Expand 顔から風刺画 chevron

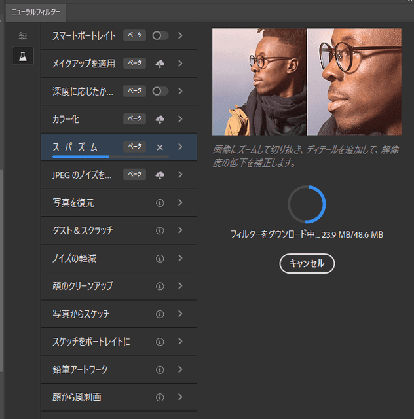tap(180, 397)
